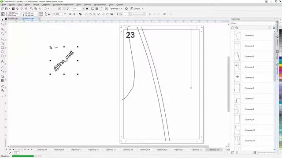Toggle list view in Pages docker

255,152
